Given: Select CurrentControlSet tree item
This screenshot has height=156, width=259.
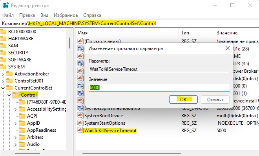Looking at the screenshot, I should pos(33,88).
